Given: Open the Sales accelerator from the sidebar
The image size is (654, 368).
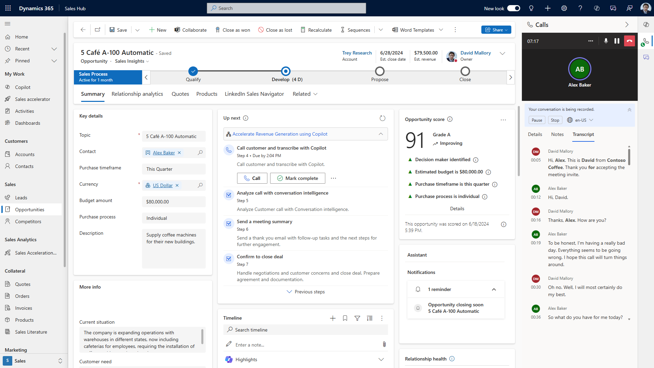Looking at the screenshot, I should [x=33, y=99].
